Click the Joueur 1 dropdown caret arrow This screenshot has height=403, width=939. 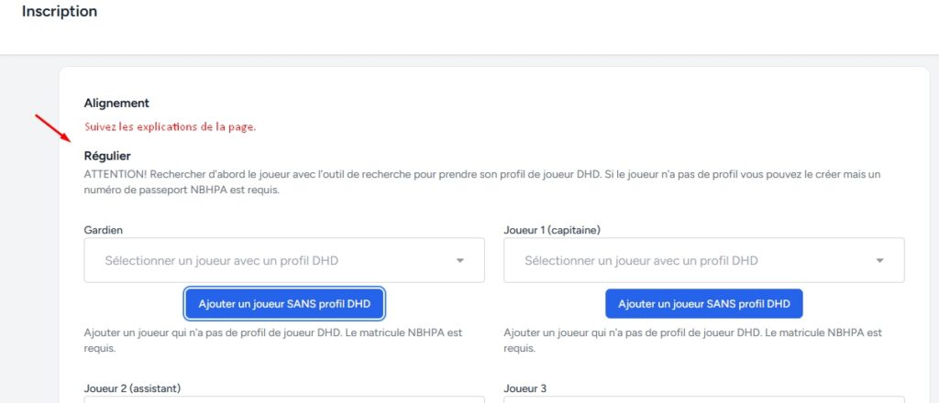point(879,261)
